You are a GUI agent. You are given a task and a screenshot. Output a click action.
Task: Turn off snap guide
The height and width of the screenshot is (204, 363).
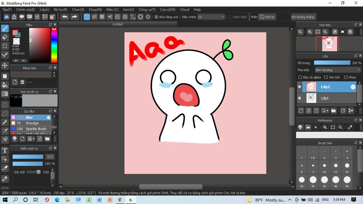(x=86, y=17)
